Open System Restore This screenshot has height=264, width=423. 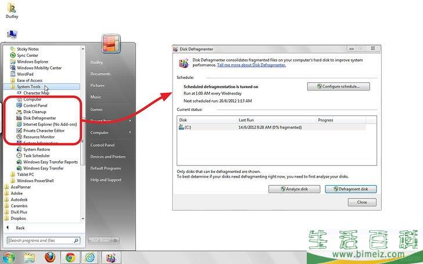tap(37, 149)
